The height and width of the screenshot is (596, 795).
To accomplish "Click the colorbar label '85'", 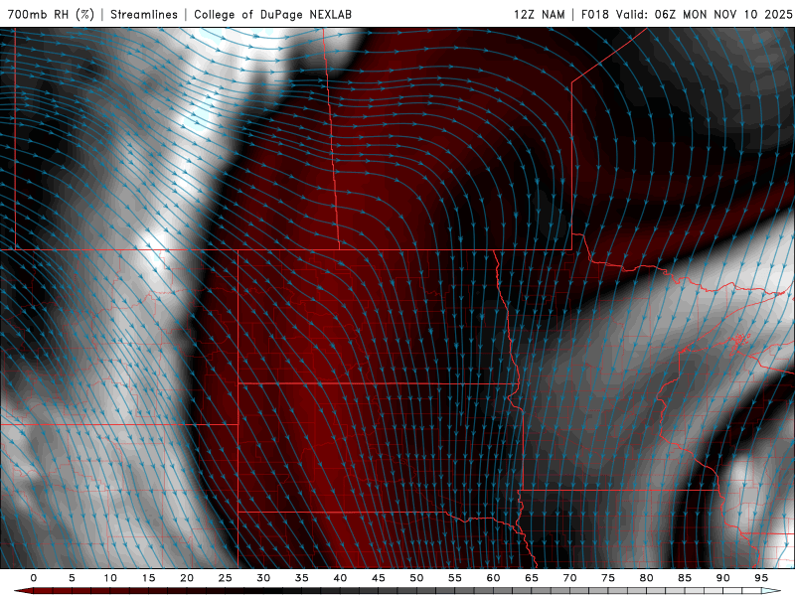I will pos(685,578).
